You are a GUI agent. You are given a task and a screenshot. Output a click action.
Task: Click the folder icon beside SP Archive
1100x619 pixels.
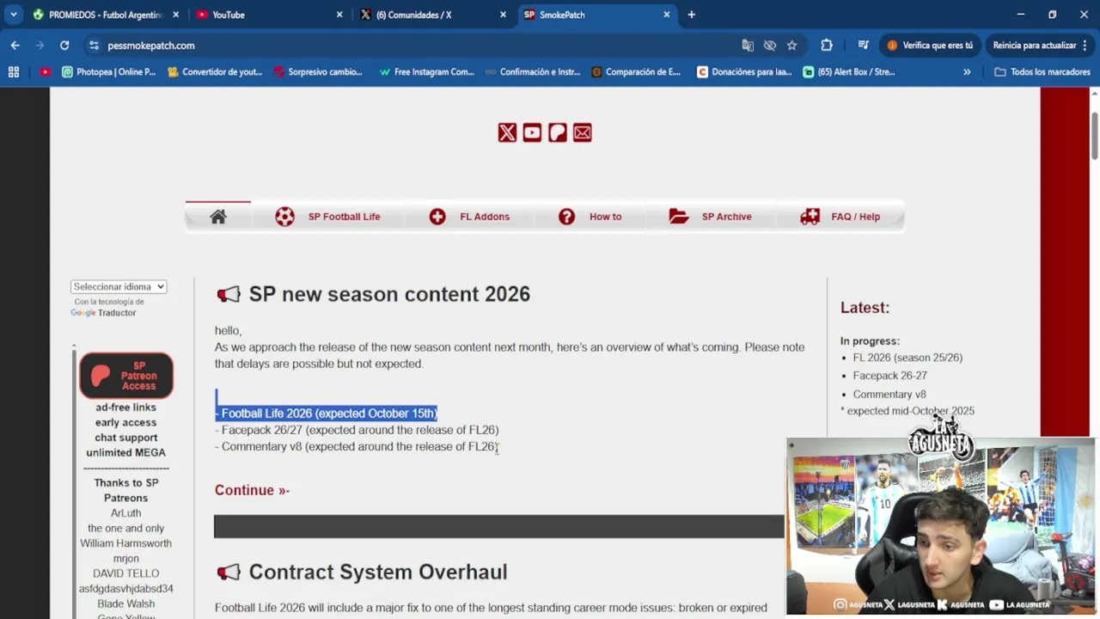pyautogui.click(x=679, y=217)
